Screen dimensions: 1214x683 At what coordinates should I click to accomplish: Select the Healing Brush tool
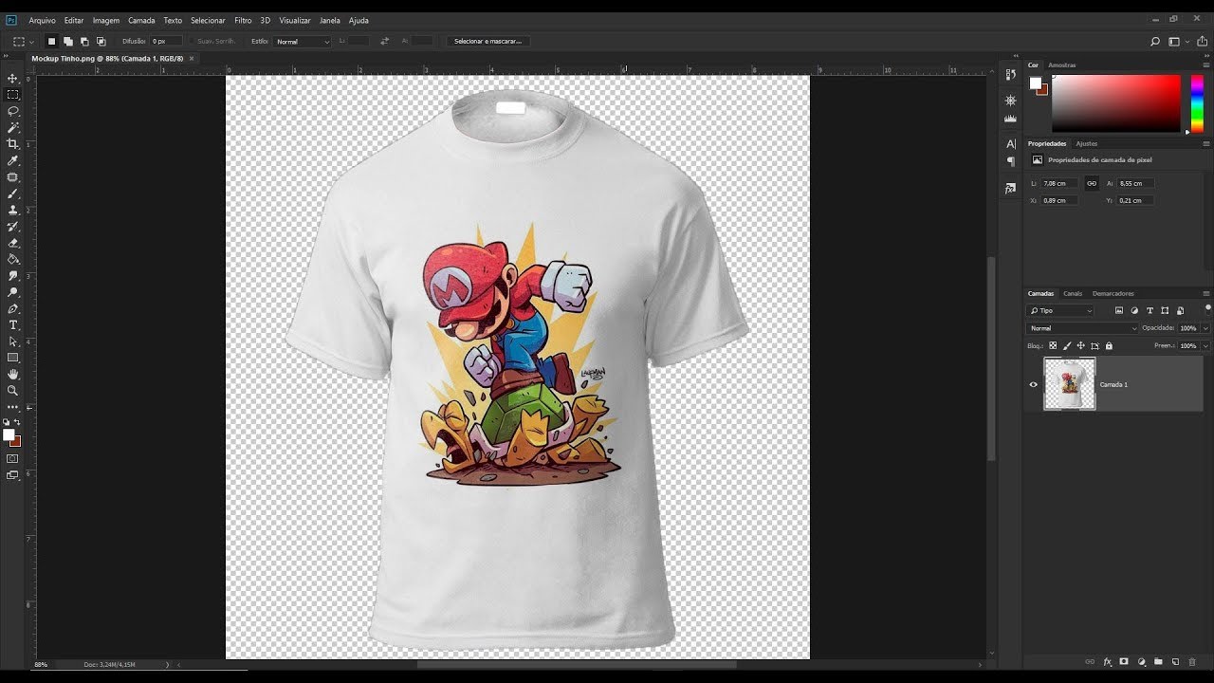[13, 176]
